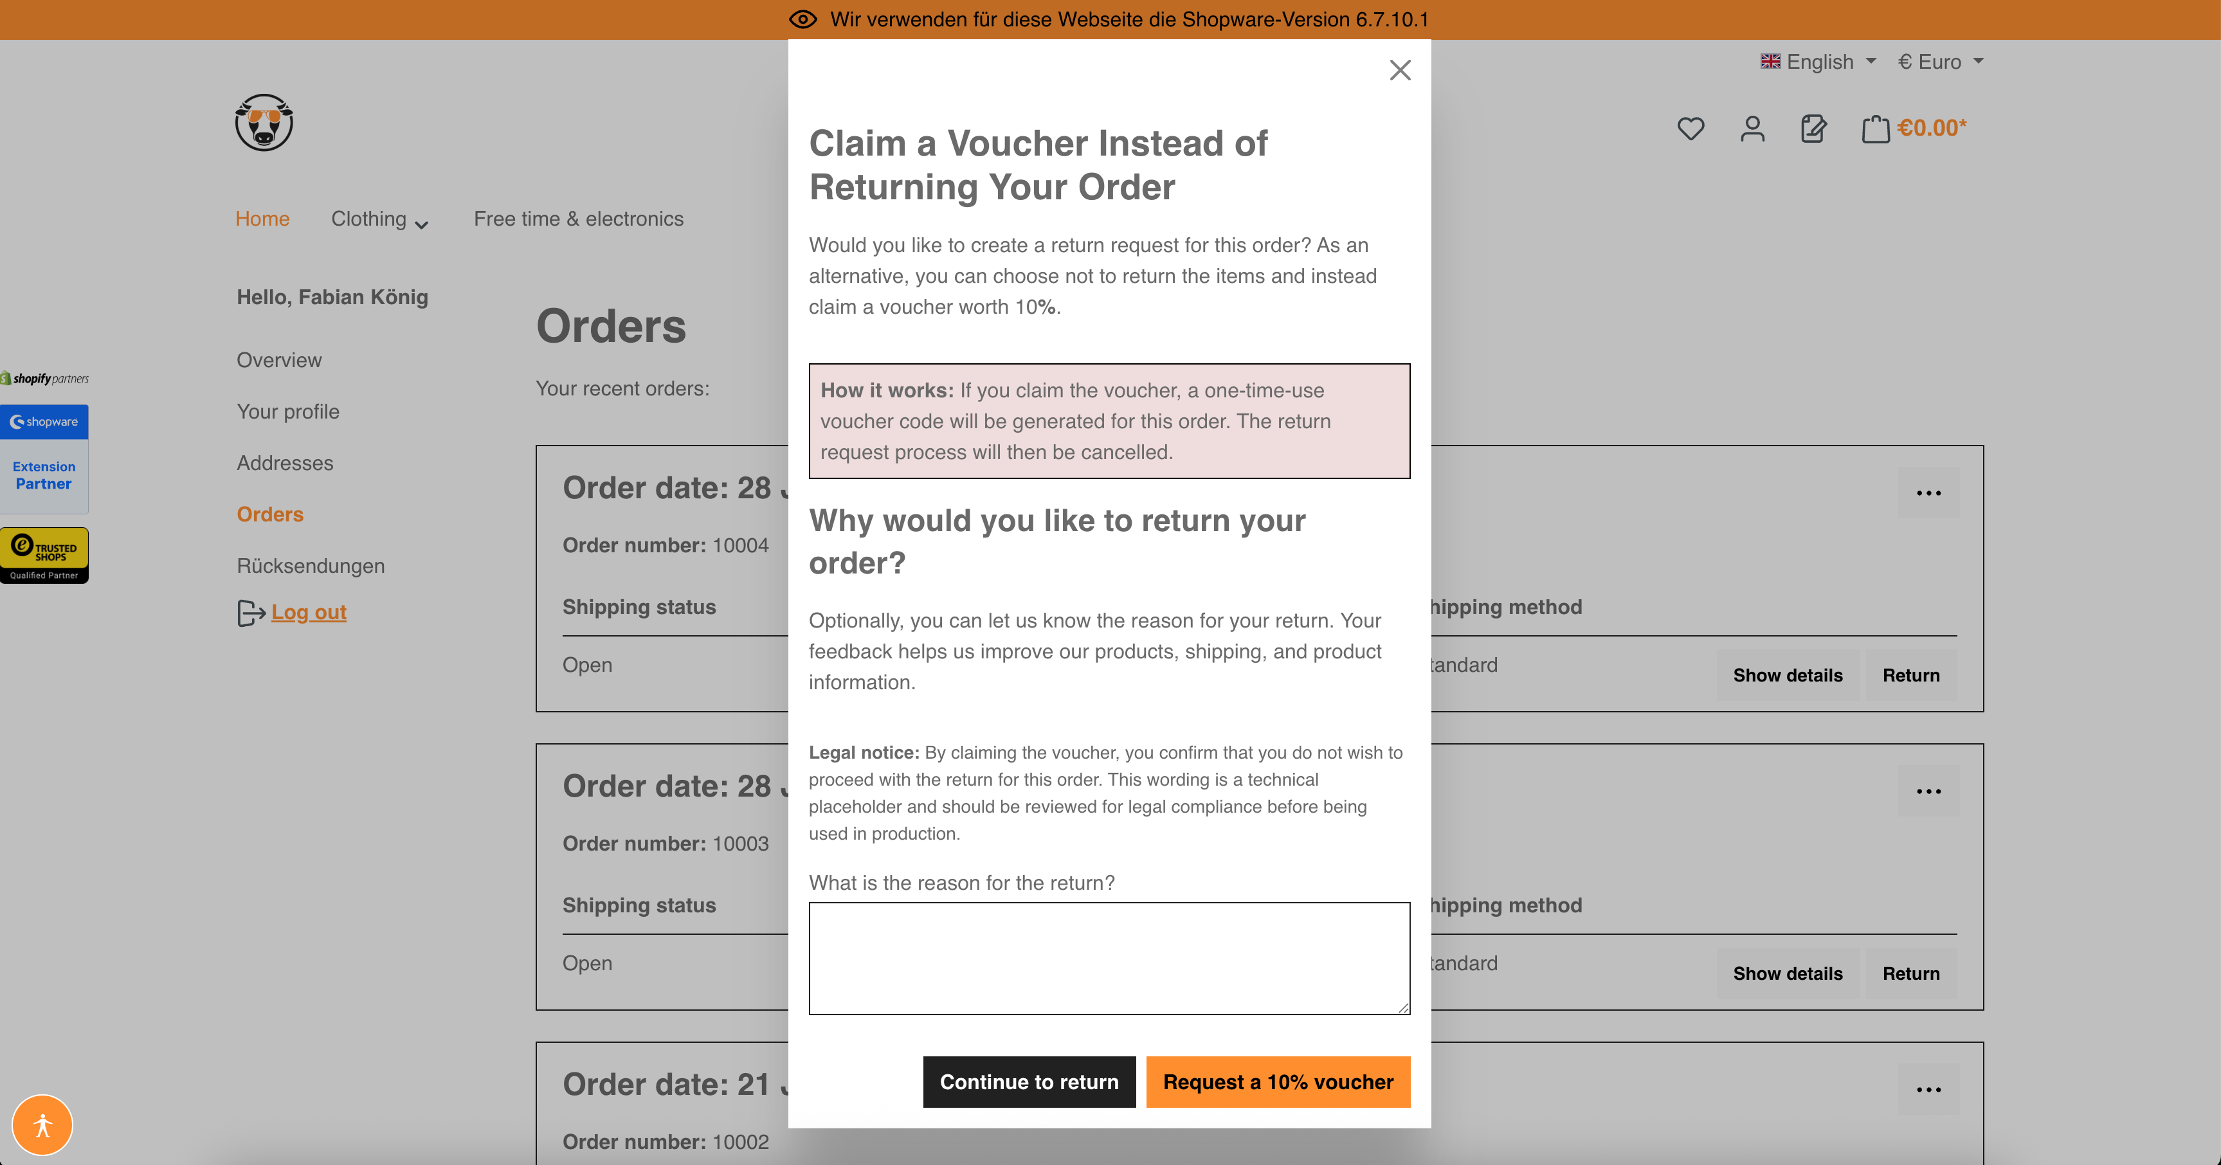Expand the Clothing menu chevron
2221x1165 pixels.
coord(422,224)
